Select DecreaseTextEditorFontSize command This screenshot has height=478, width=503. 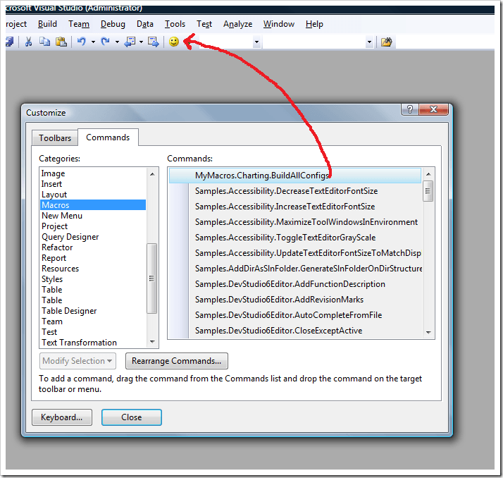pos(295,191)
